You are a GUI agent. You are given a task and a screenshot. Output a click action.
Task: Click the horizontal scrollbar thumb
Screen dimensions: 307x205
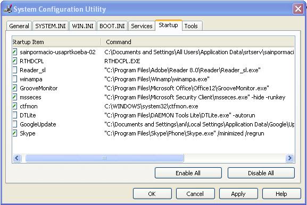pyautogui.click(x=105, y=158)
